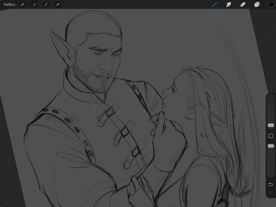The height and width of the screenshot is (207, 276).
Task: Redo the last undone stroke
Action: (271, 193)
